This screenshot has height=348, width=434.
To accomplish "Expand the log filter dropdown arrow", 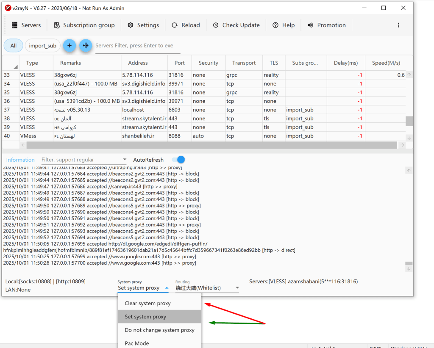I will [124, 160].
